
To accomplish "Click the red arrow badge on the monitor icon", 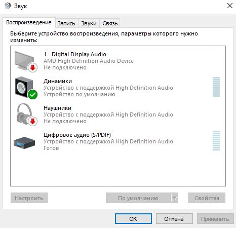I will [32, 67].
